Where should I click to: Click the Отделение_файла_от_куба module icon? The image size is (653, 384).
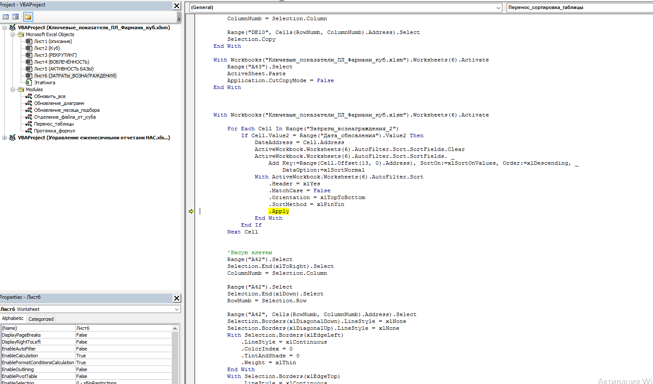click(x=29, y=117)
